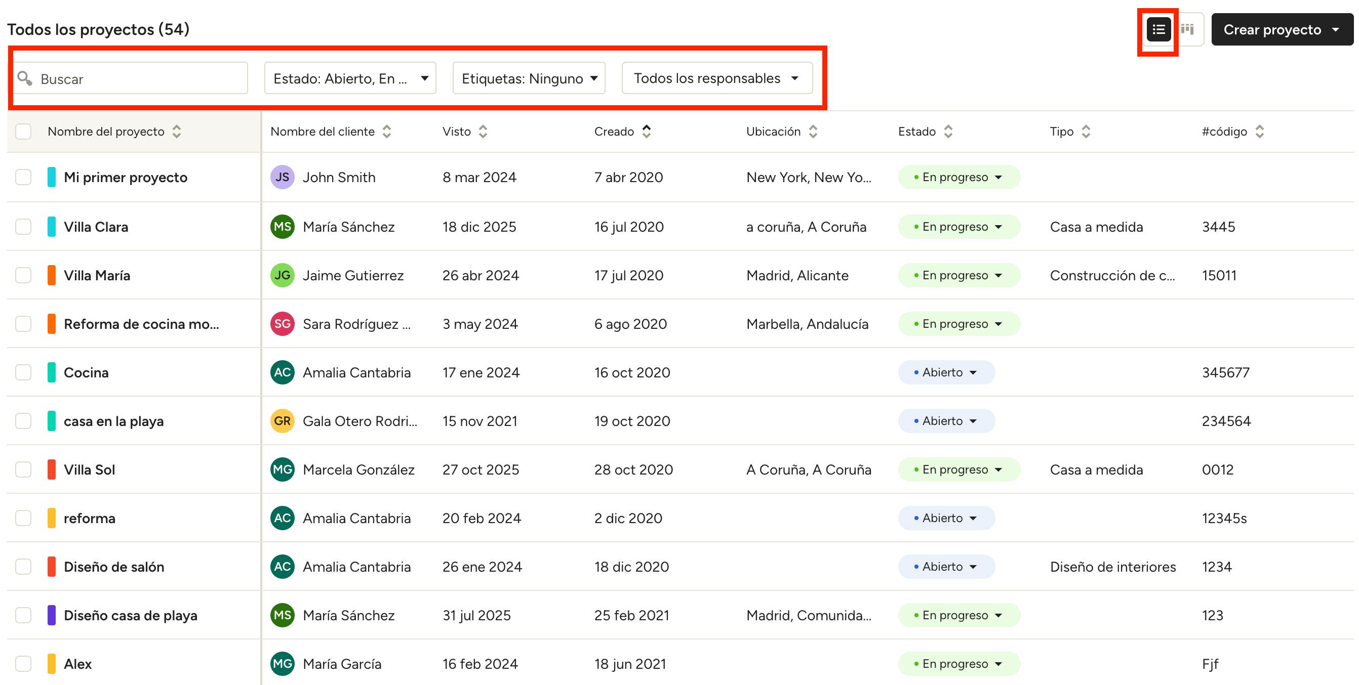
Task: Click Crear proyecto button
Action: coord(1271,29)
